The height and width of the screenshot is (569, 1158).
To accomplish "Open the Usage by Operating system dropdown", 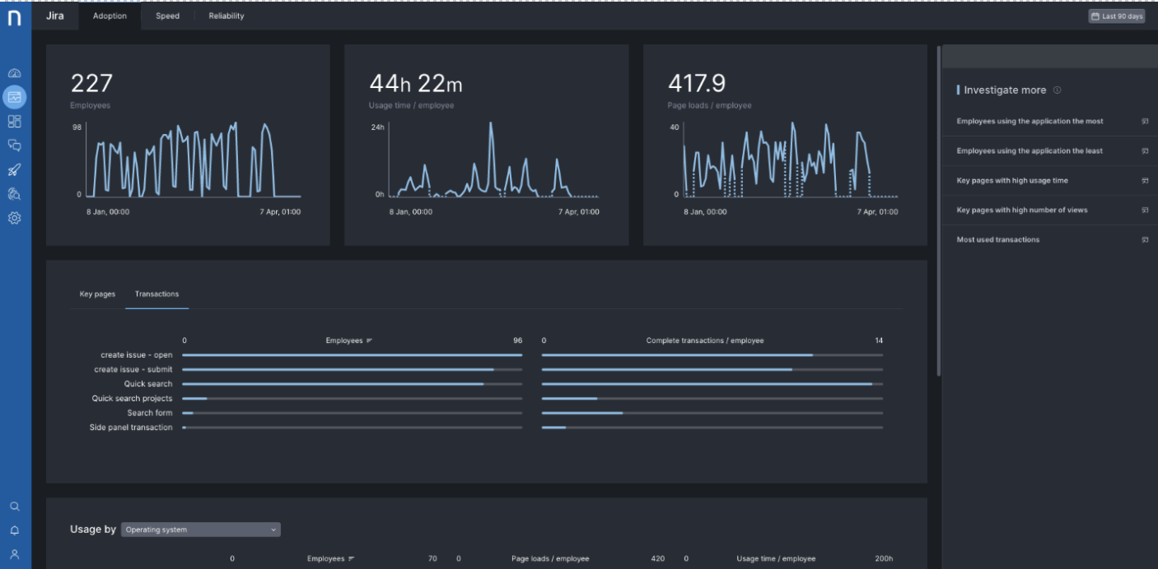I will (201, 530).
